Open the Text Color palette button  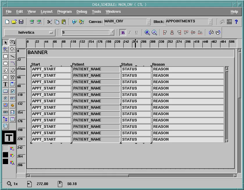coord(12,163)
